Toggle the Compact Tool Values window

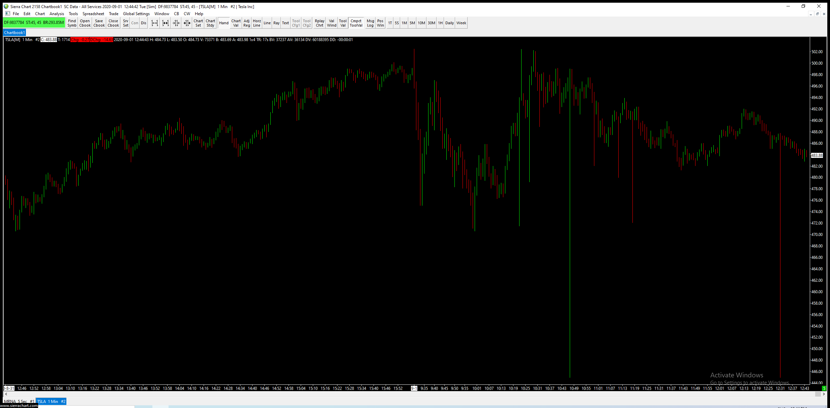click(x=356, y=23)
